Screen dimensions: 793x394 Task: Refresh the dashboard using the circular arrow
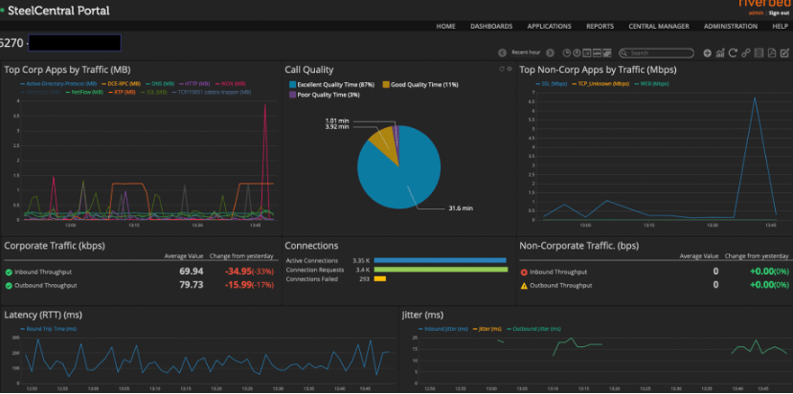pyautogui.click(x=733, y=53)
